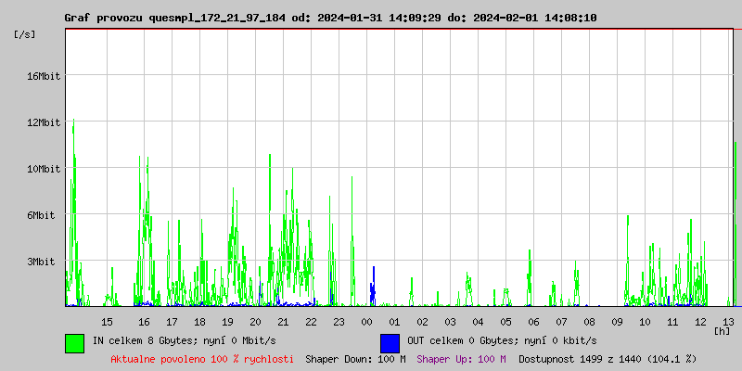Select the hour 20 marker on the time axis
Image resolution: width=742 pixels, height=371 pixels.
(x=255, y=321)
